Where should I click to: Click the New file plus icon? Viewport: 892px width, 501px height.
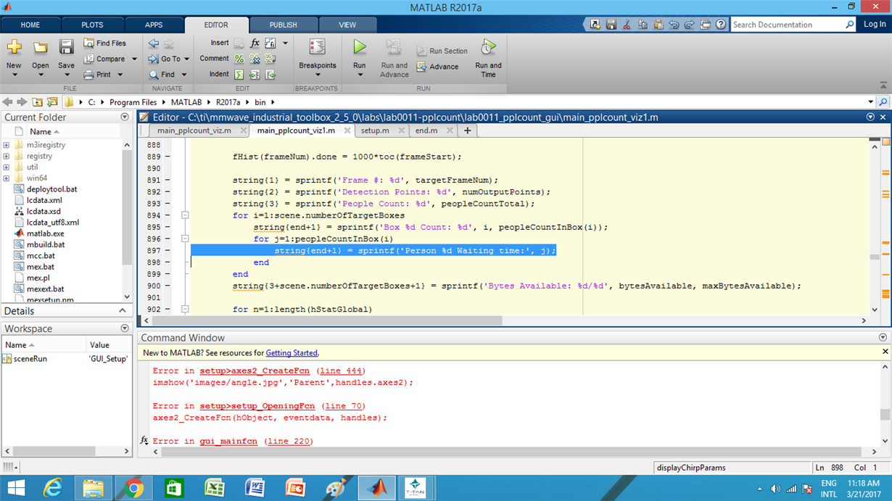[x=14, y=48]
